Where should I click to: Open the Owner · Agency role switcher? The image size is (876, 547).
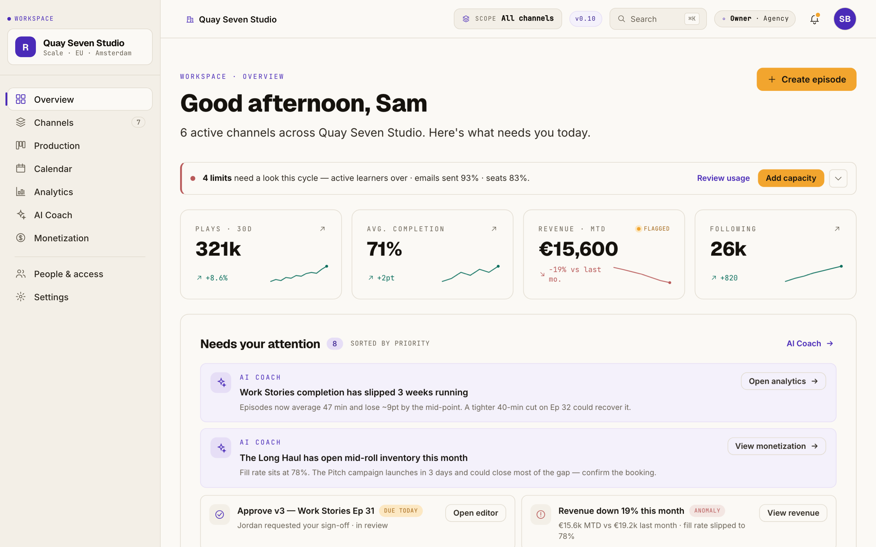pyautogui.click(x=755, y=19)
